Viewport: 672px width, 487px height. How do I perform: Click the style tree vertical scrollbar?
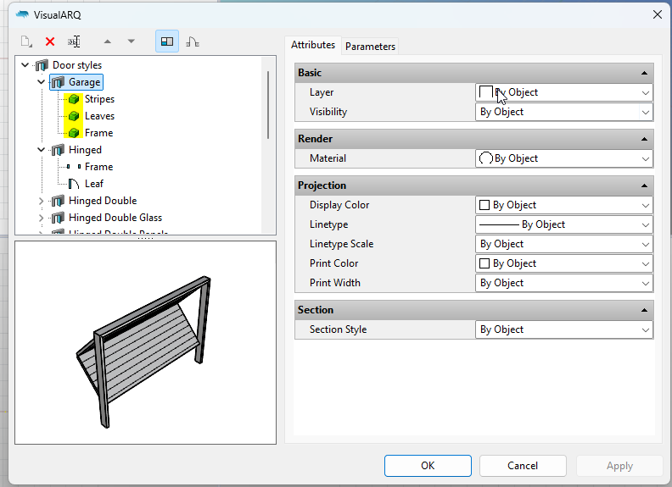tap(268, 105)
